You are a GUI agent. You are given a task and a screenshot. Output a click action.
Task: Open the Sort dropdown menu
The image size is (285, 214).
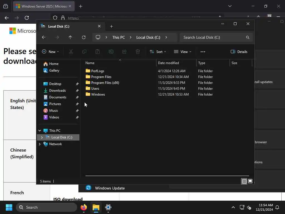[x=158, y=52]
